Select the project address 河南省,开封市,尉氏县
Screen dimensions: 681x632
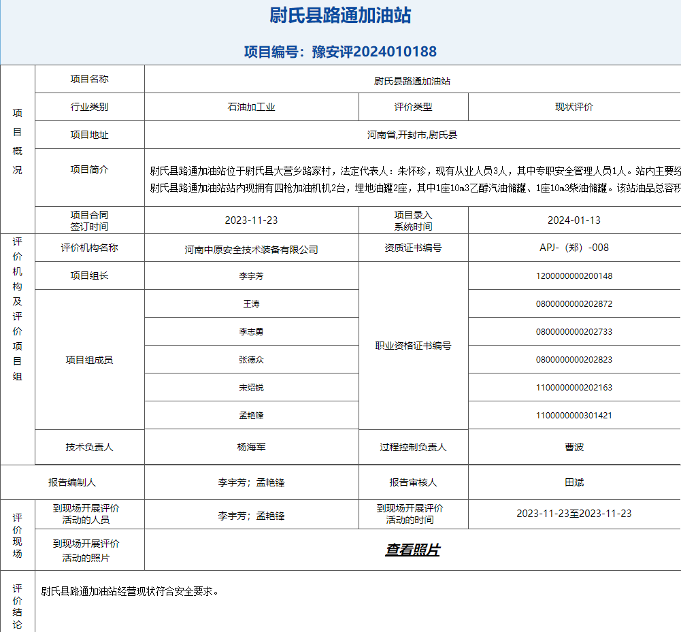(412, 135)
